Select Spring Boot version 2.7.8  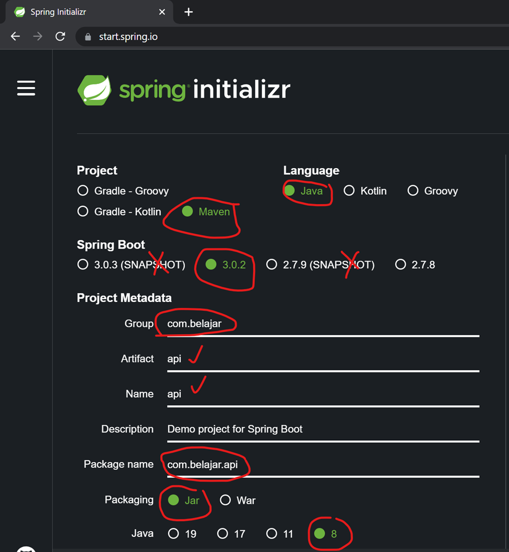point(400,265)
